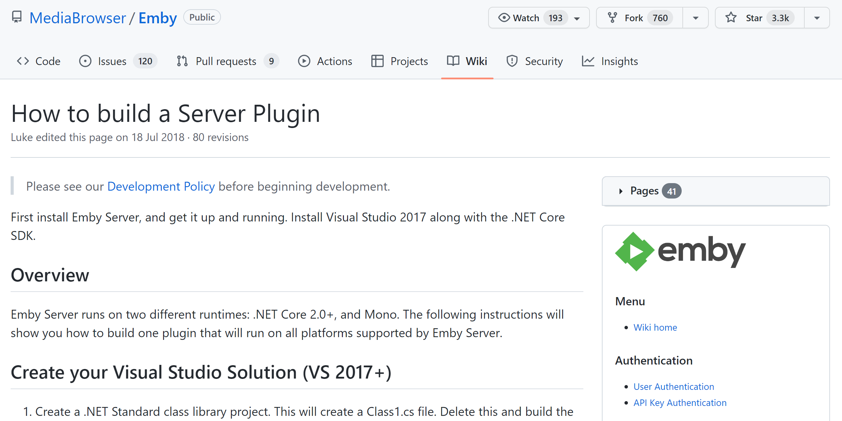Open the dropdown arrow next to Star

(817, 18)
